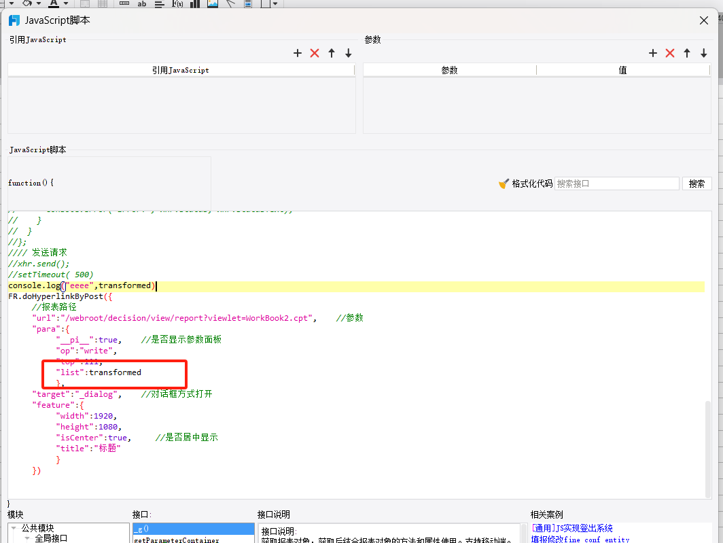
Task: Click the 参数 column header
Action: [x=450, y=70]
